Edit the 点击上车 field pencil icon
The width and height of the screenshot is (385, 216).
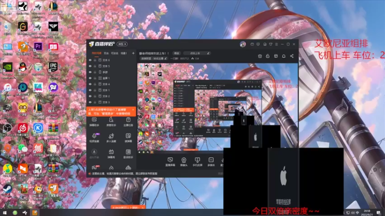click(x=208, y=53)
